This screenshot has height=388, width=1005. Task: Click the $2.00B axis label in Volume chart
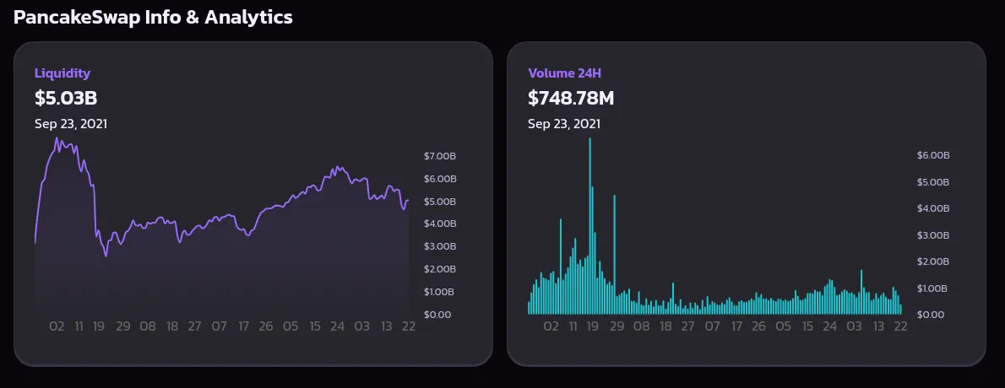932,261
